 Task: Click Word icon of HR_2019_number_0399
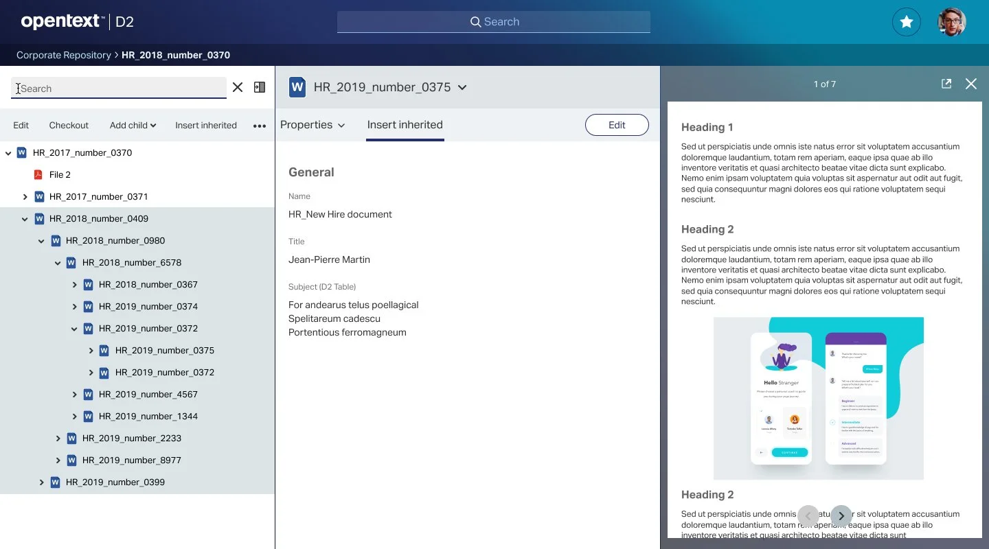(x=54, y=482)
